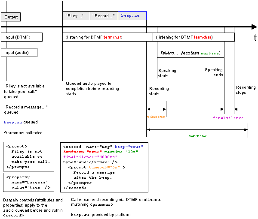Click the "Recording stops" label

point(246,90)
